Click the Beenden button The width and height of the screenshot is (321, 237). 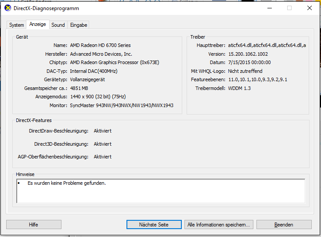[x=284, y=225]
